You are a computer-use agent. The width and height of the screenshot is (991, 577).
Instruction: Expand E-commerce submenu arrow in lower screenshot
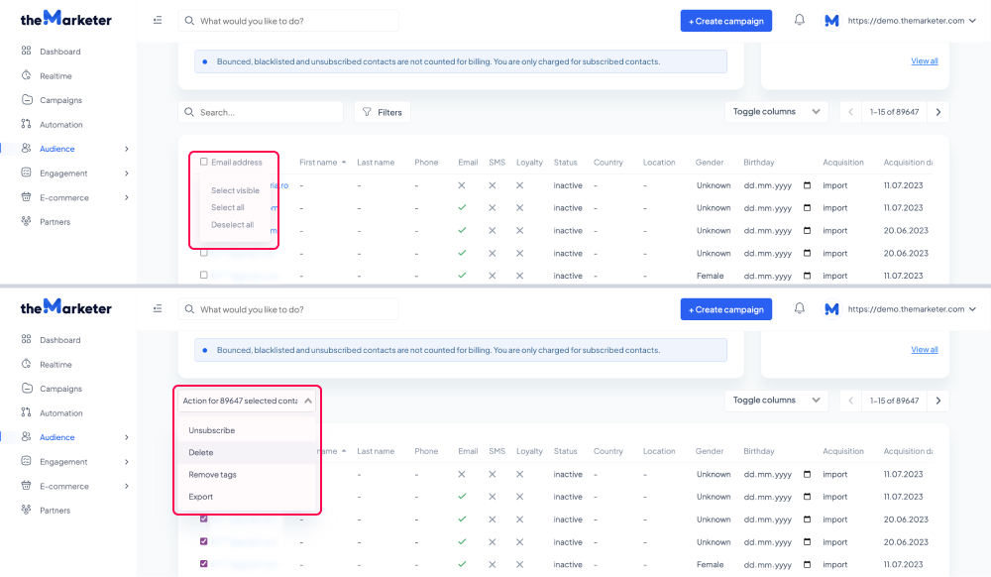tap(127, 486)
